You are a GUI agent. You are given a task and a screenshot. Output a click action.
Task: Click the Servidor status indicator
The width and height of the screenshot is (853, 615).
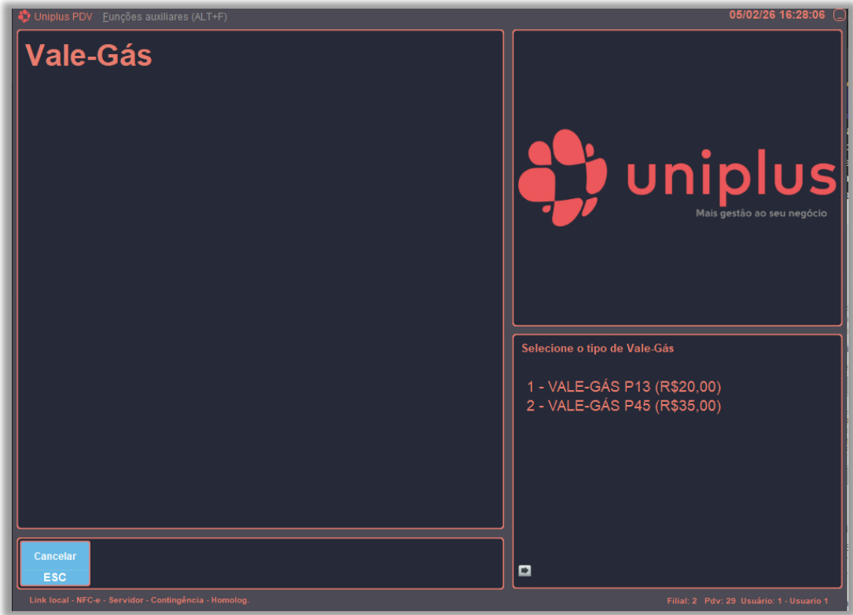(126, 600)
